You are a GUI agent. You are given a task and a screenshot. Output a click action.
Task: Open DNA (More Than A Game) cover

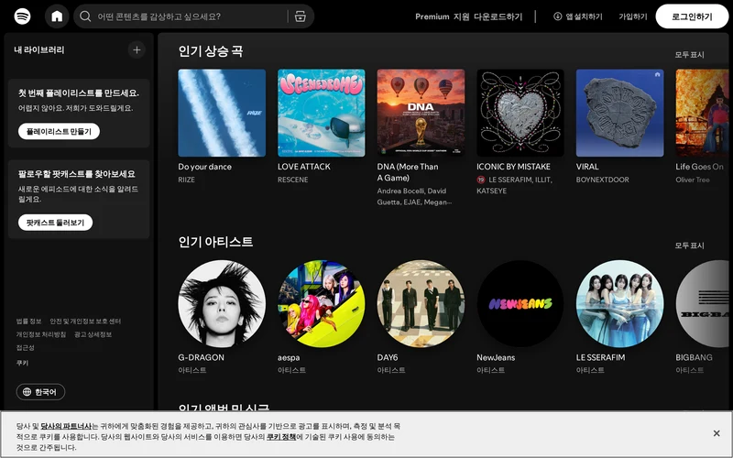click(x=421, y=113)
